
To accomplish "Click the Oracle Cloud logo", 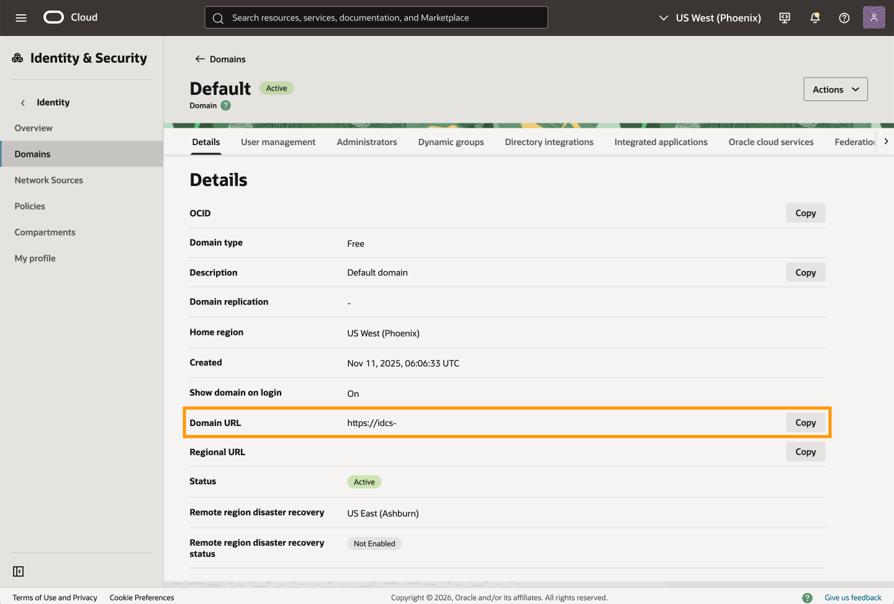I will click(x=70, y=17).
